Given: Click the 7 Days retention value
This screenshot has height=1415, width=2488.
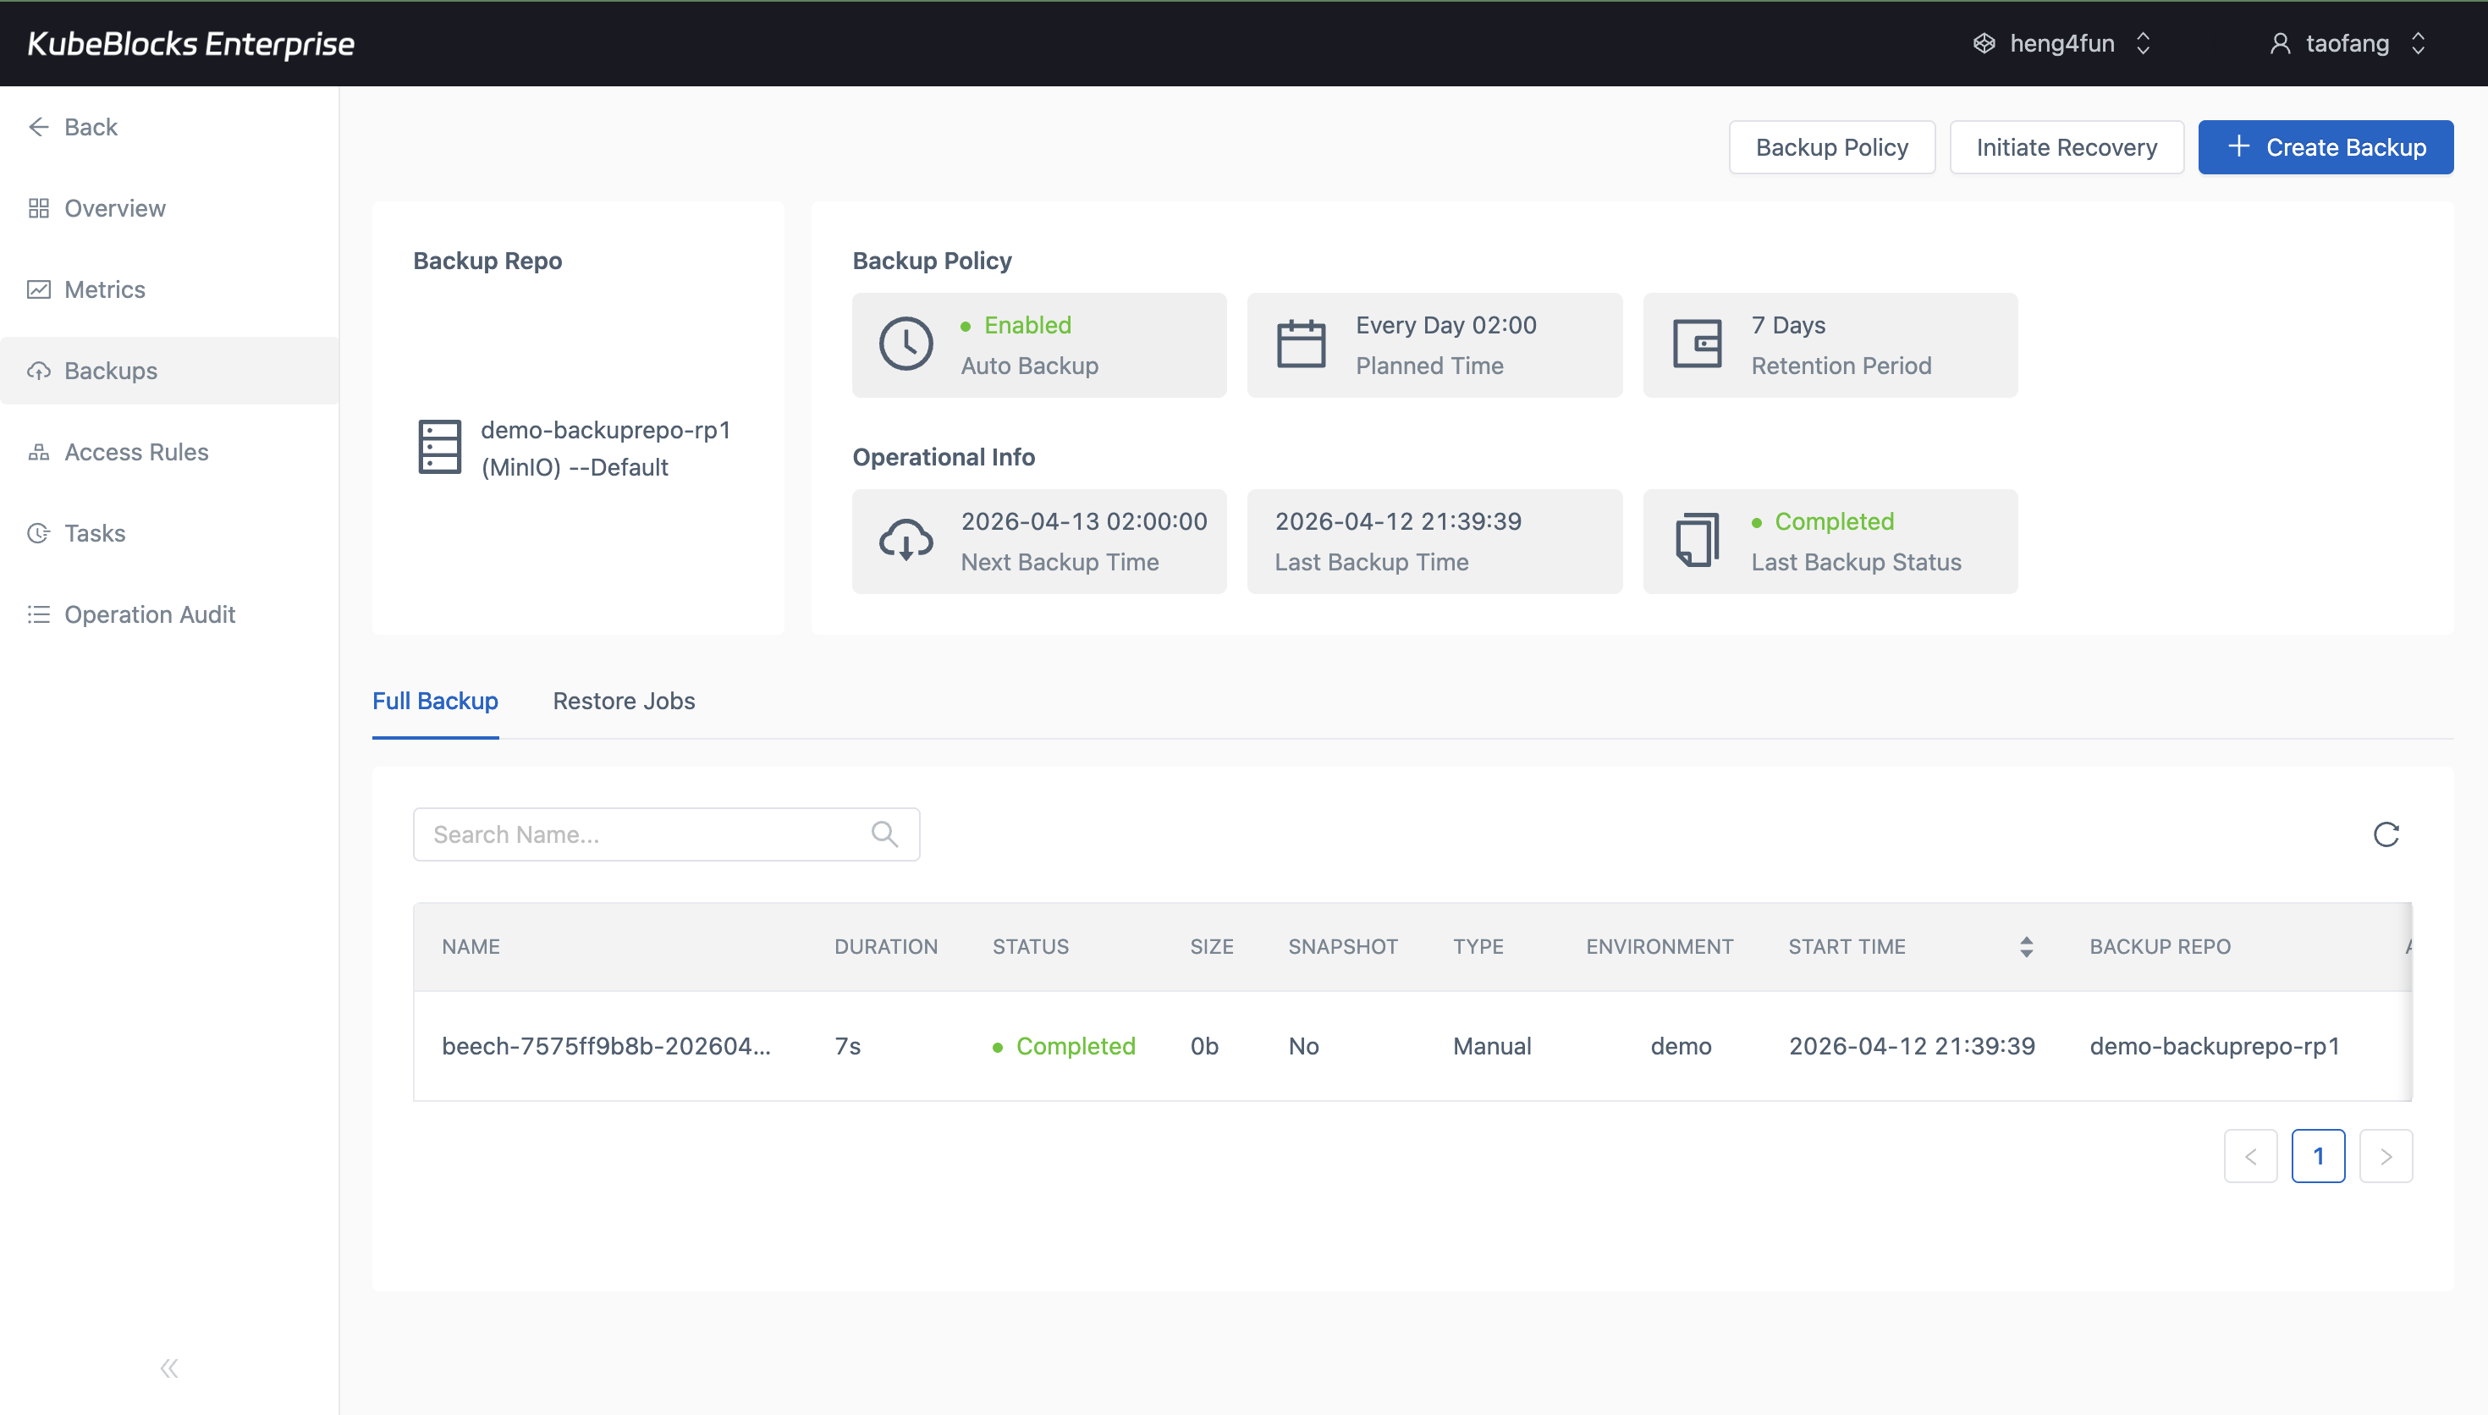Looking at the screenshot, I should click(x=1787, y=325).
